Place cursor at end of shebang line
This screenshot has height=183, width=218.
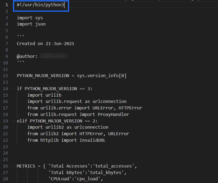coord(64,5)
